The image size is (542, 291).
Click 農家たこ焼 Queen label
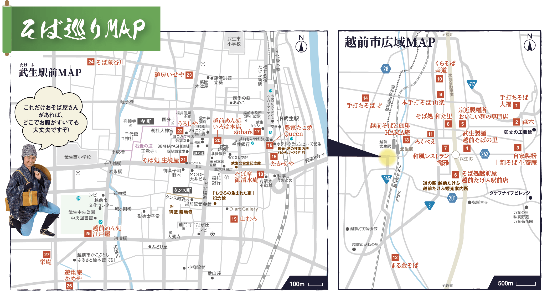click(x=298, y=131)
